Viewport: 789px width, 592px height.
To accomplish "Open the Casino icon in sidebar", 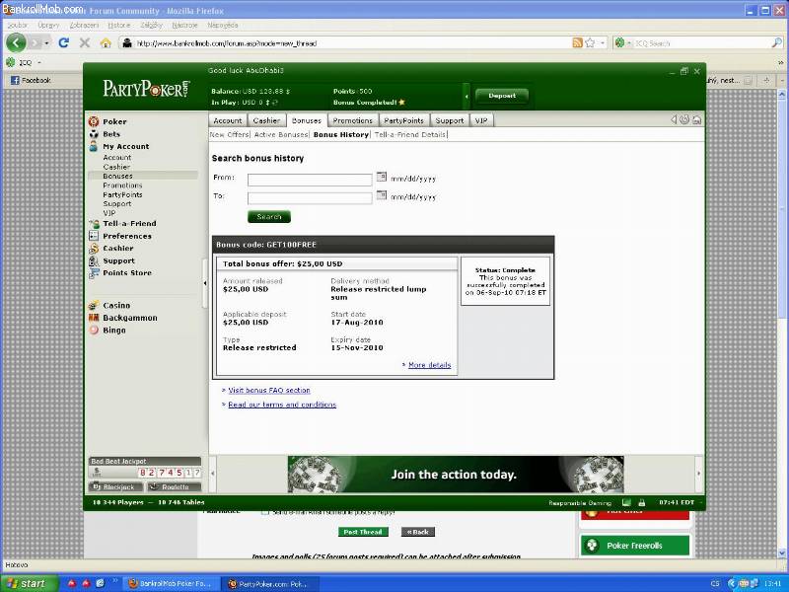I will (x=94, y=306).
